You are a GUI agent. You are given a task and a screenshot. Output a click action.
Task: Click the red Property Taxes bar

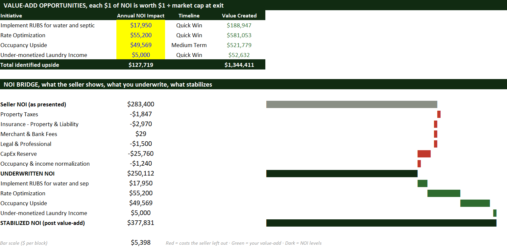[x=439, y=114]
